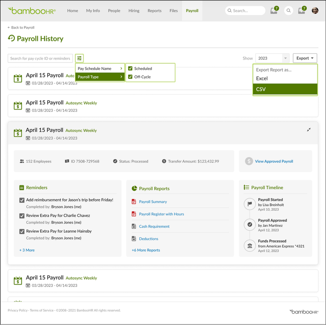Expand the last April 15 Payroll card

163,281
